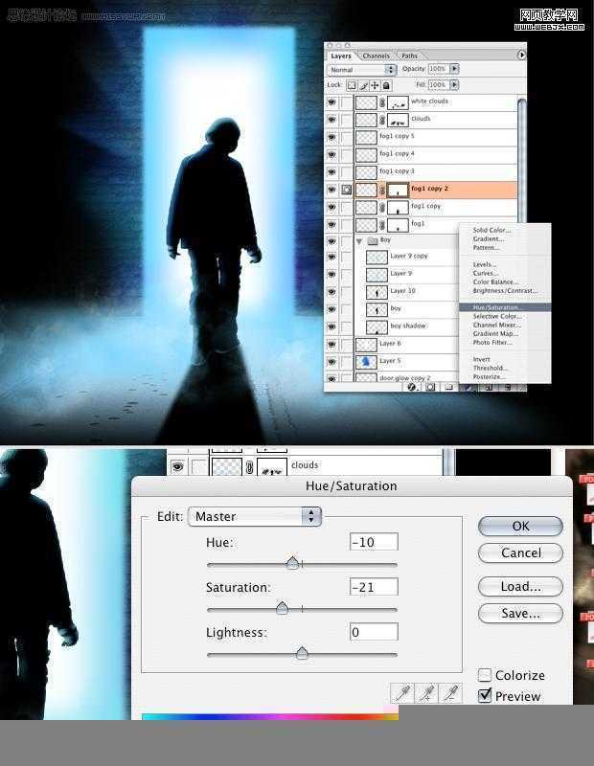Click the Lightness value field
The width and height of the screenshot is (594, 766).
[x=374, y=632]
